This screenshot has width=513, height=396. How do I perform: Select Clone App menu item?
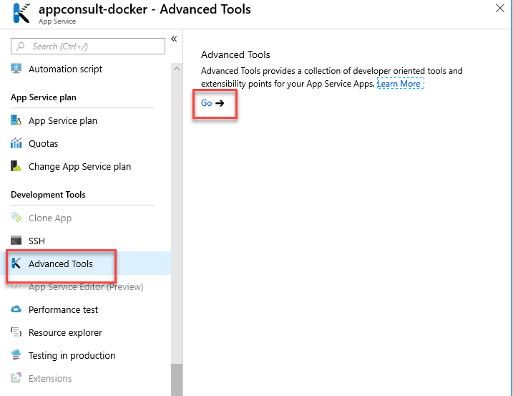(50, 218)
